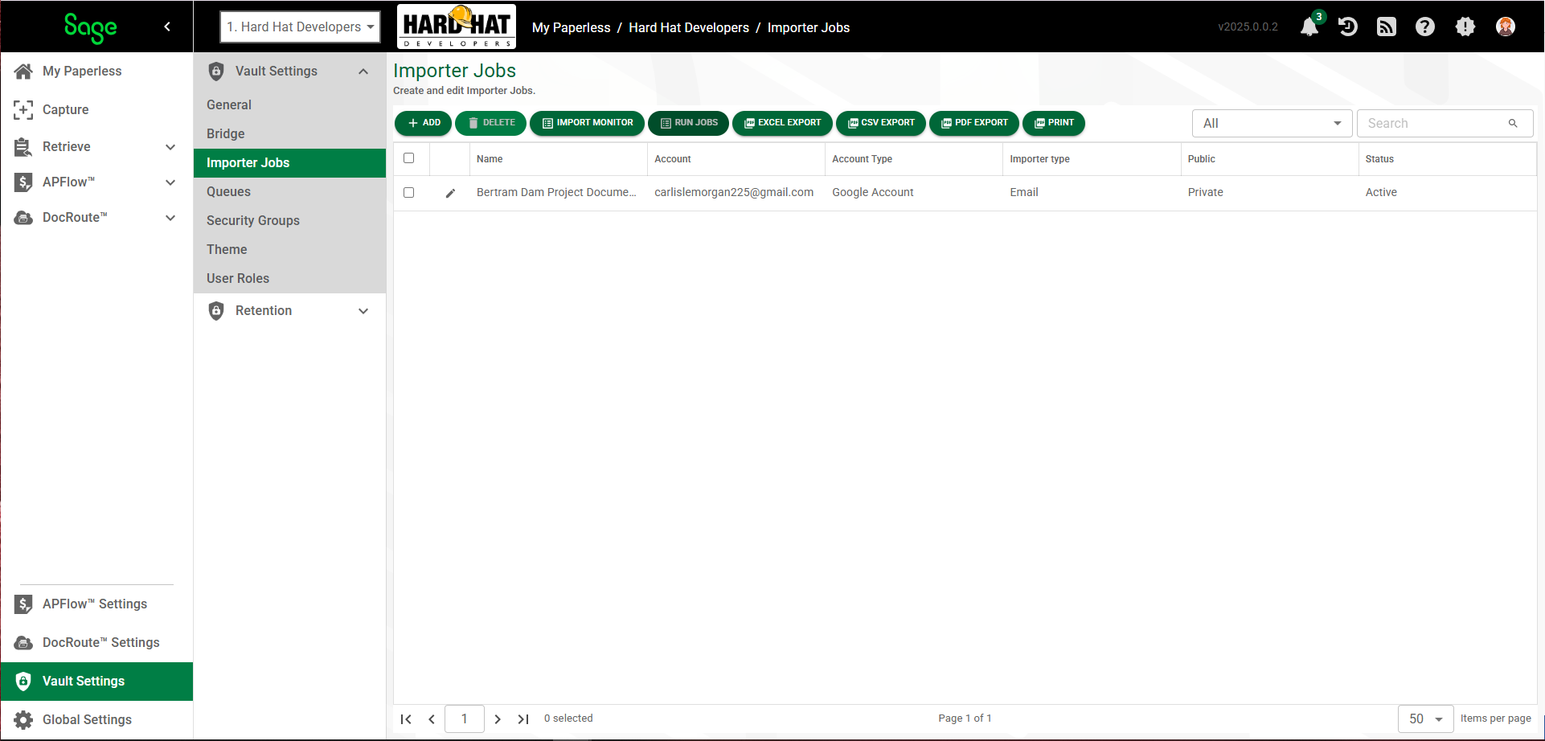This screenshot has width=1545, height=741.
Task: Open the items per page dropdown
Action: (x=1426, y=718)
